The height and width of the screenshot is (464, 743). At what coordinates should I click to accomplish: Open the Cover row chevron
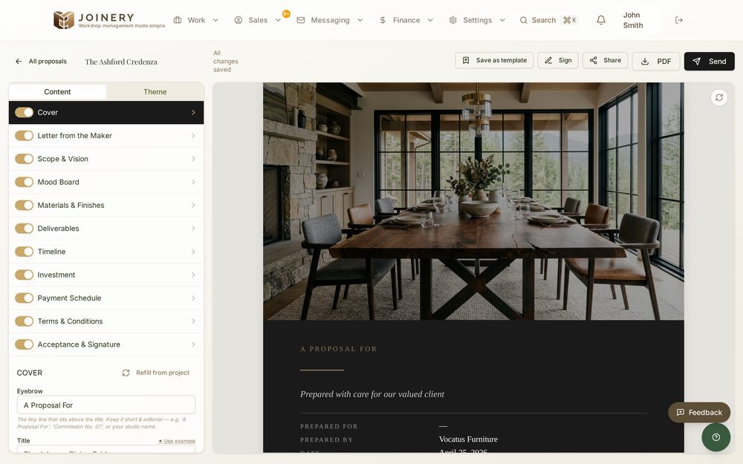193,112
